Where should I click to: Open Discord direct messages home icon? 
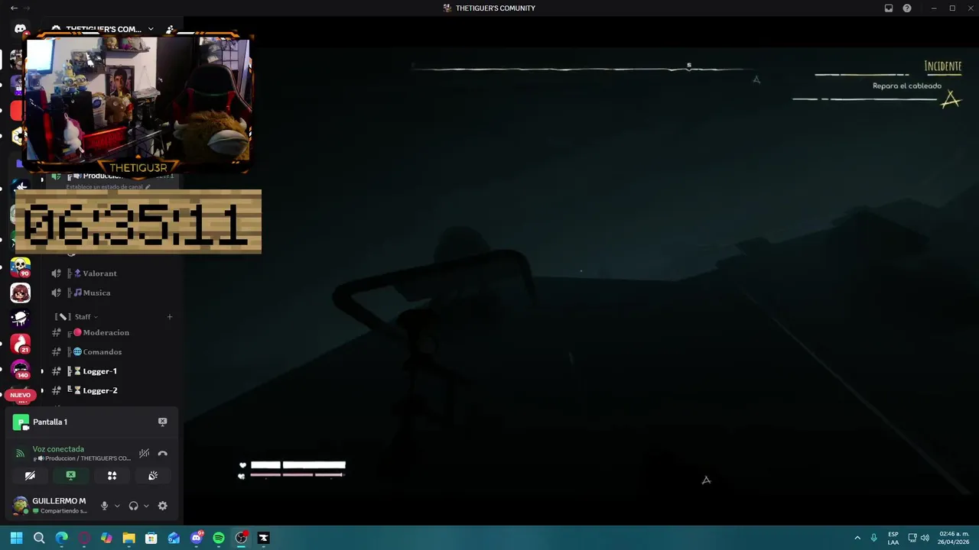pos(20,29)
